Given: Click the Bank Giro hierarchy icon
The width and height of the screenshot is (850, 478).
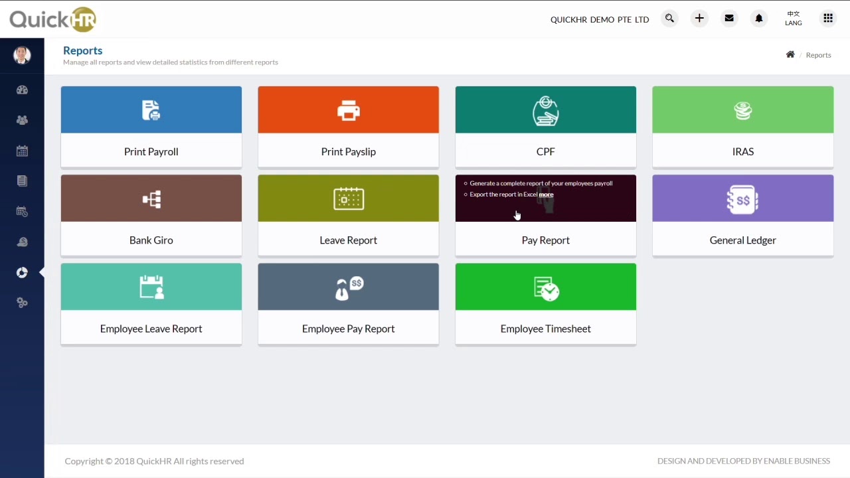Looking at the screenshot, I should 151,199.
